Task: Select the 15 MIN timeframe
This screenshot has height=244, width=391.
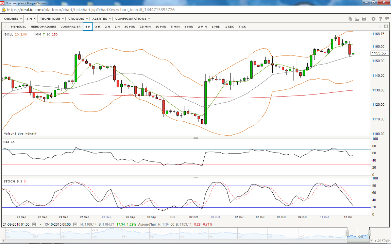Action: (x=145, y=27)
